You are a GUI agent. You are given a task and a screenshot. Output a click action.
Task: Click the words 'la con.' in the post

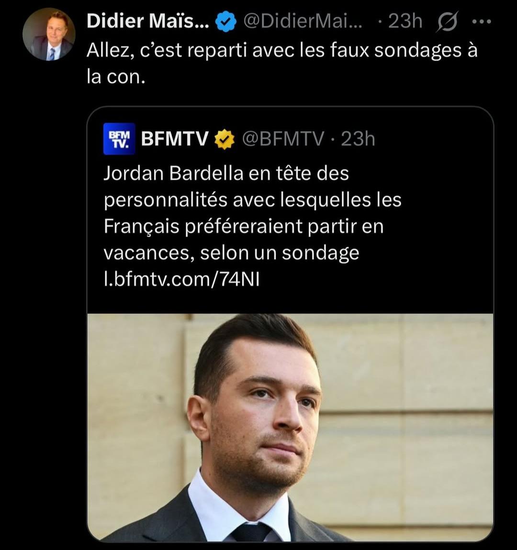point(116,77)
